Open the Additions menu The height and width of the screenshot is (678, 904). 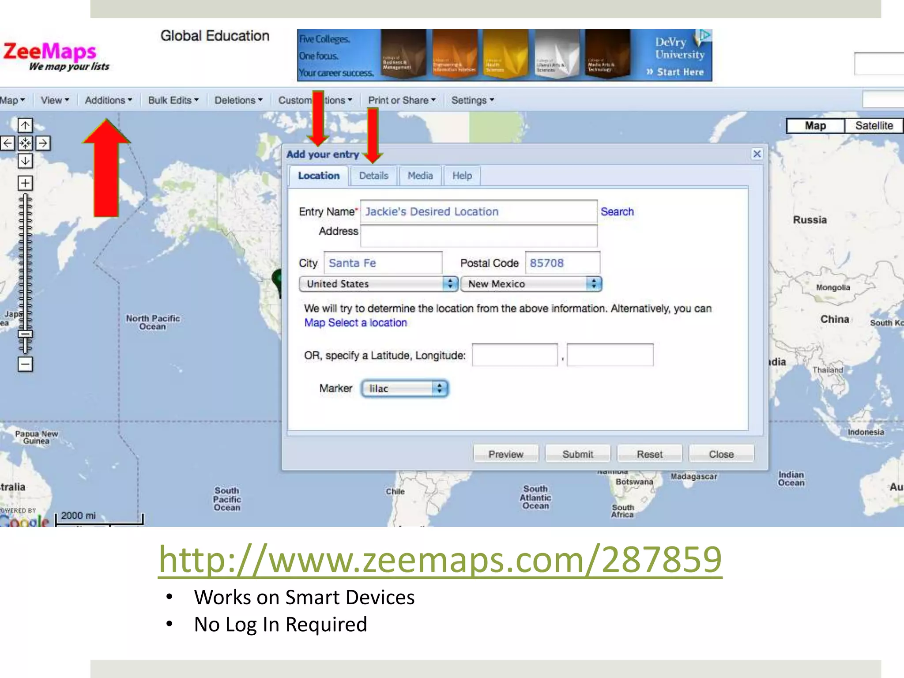tap(109, 100)
